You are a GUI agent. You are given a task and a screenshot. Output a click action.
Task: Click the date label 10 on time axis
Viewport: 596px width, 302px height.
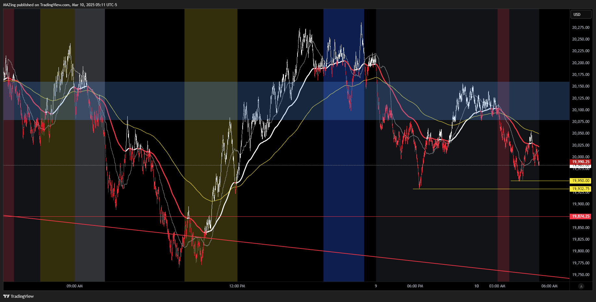476,286
